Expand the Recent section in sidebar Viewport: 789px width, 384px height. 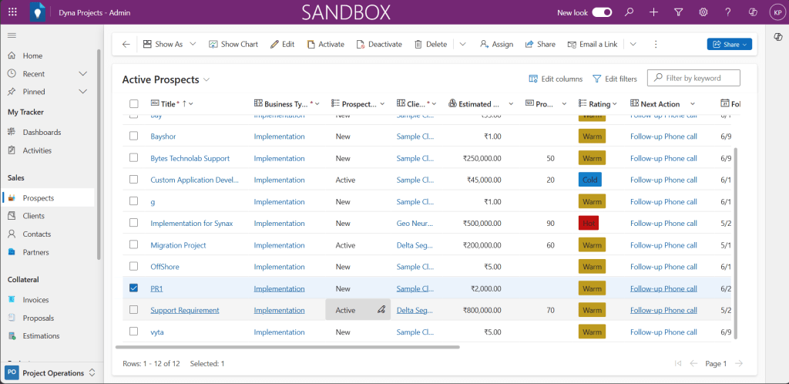pos(83,74)
